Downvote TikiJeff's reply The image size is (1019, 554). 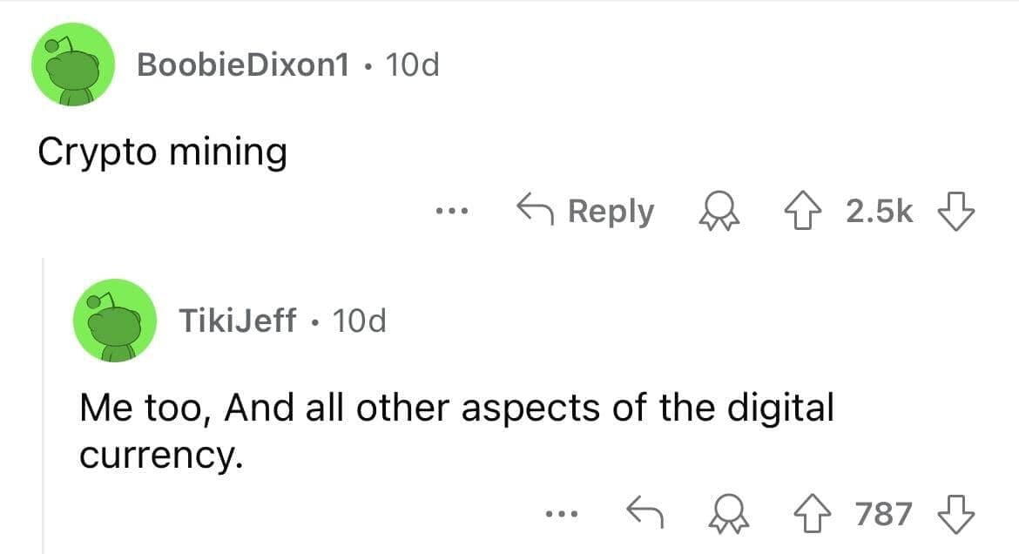[955, 514]
